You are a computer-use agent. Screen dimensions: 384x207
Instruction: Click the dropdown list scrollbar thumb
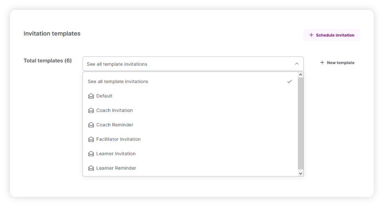click(x=301, y=123)
